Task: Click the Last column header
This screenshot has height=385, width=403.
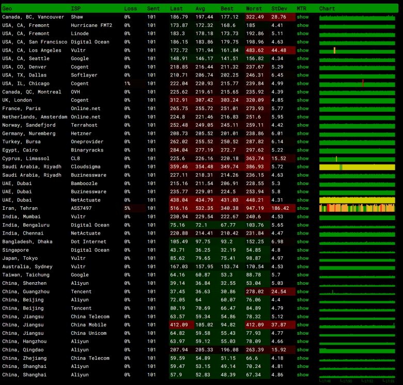Action: coord(176,8)
